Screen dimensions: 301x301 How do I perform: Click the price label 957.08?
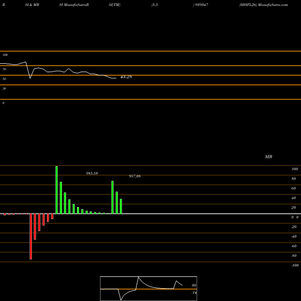point(135,176)
